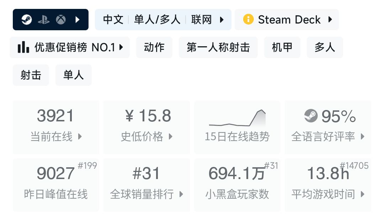Open the 优惠促销榜 NO.1 ranking

click(x=70, y=47)
